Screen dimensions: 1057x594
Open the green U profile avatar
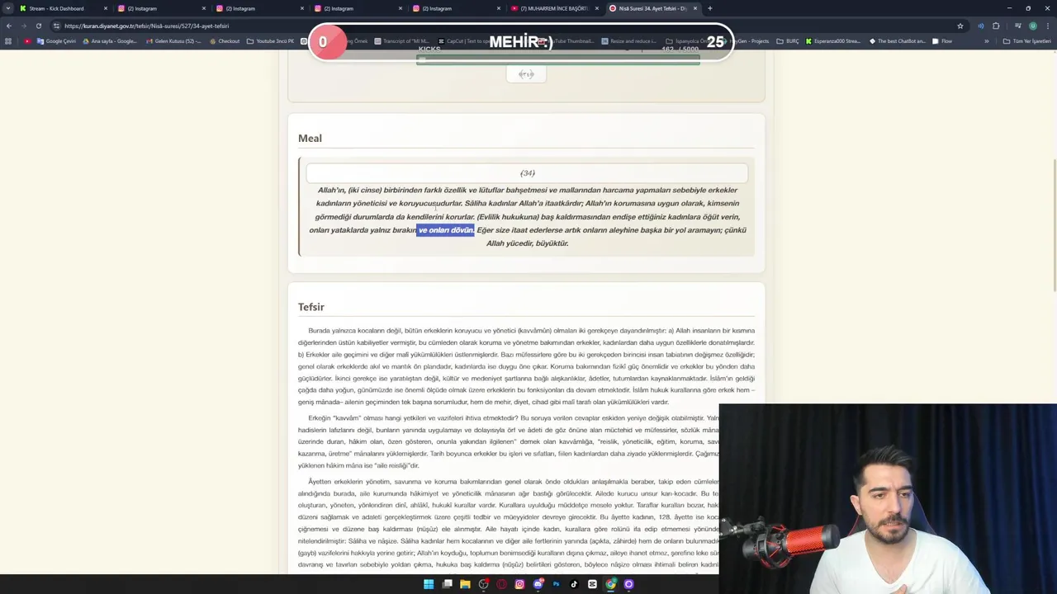[x=1033, y=26]
